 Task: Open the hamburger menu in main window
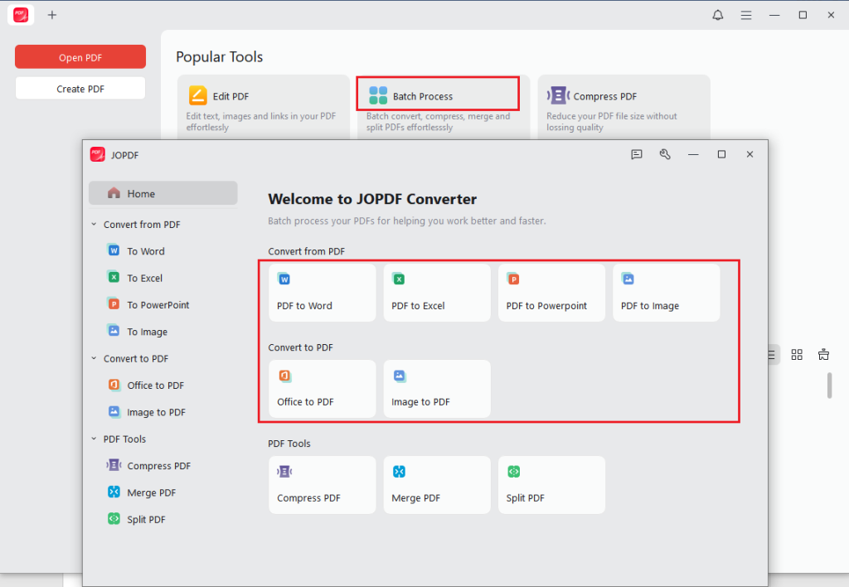click(746, 15)
